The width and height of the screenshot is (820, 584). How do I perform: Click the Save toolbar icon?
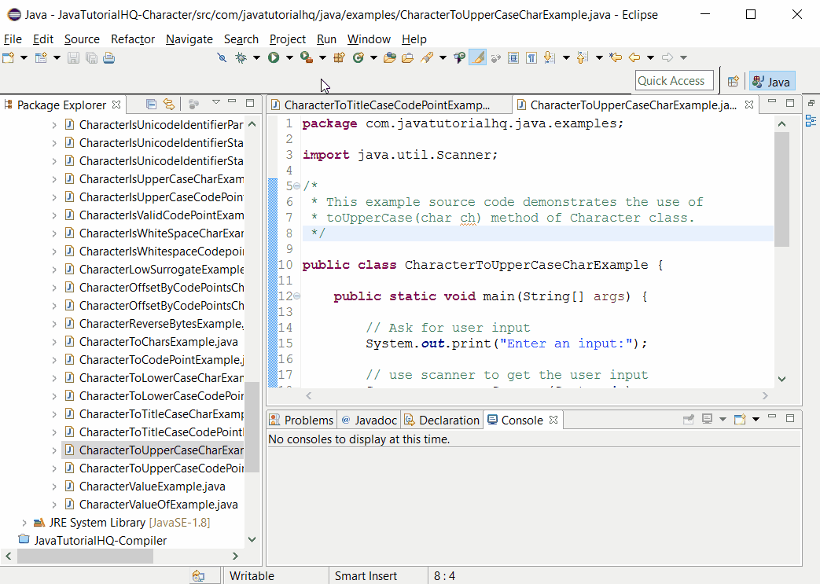point(72,57)
